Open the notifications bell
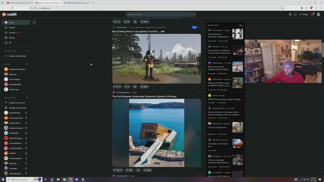 (x=312, y=14)
